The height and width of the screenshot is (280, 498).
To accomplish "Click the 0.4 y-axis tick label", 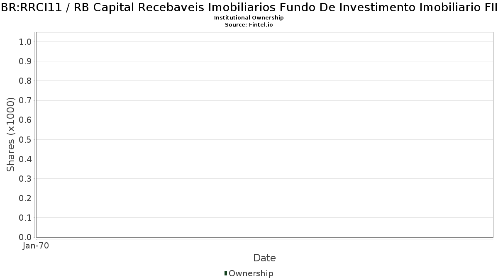I will pos(25,159).
